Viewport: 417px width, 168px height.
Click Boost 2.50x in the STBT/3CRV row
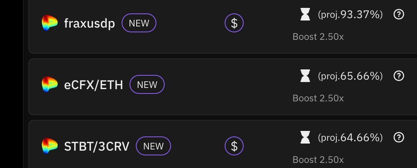point(318,160)
